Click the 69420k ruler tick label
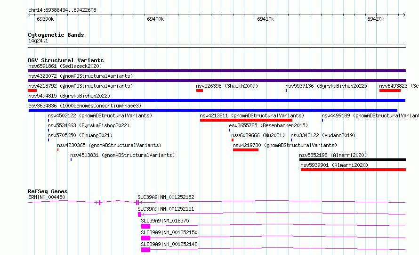The width and height of the screenshot is (419, 255). (x=376, y=19)
